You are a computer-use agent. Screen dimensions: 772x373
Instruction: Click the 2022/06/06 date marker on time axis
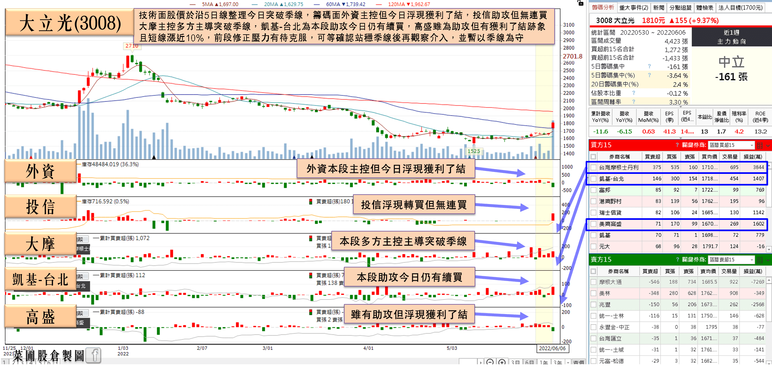[x=552, y=348]
